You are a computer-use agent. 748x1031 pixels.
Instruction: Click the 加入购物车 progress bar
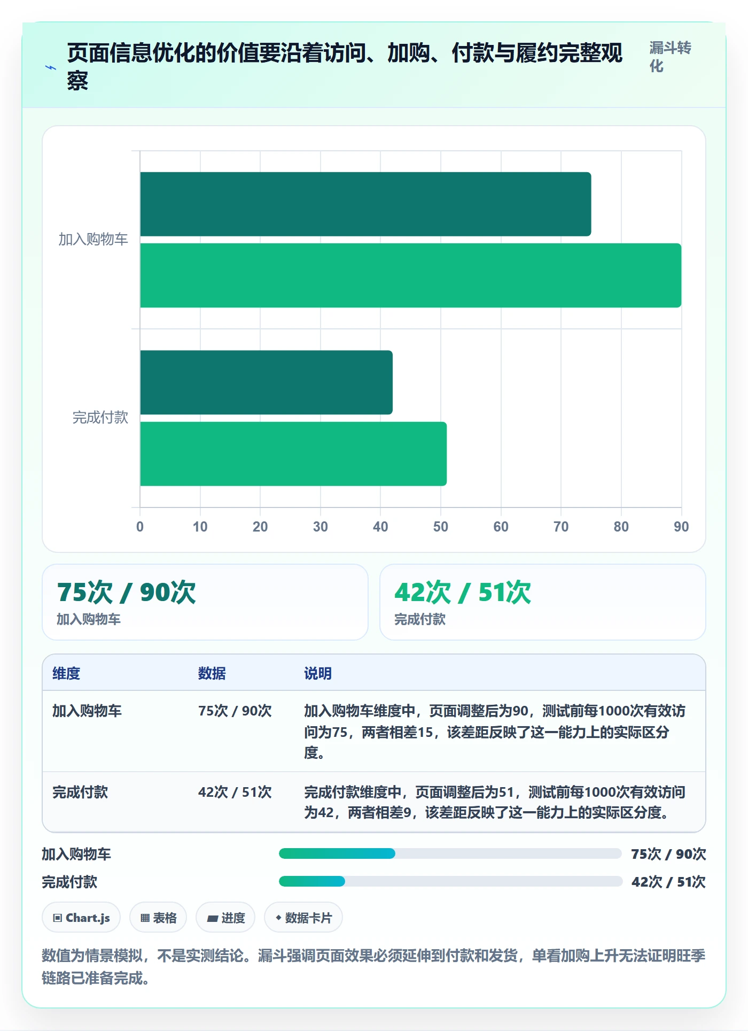click(450, 853)
